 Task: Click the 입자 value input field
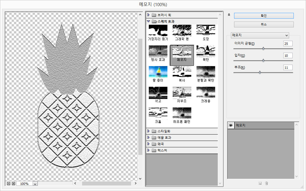click(x=288, y=55)
